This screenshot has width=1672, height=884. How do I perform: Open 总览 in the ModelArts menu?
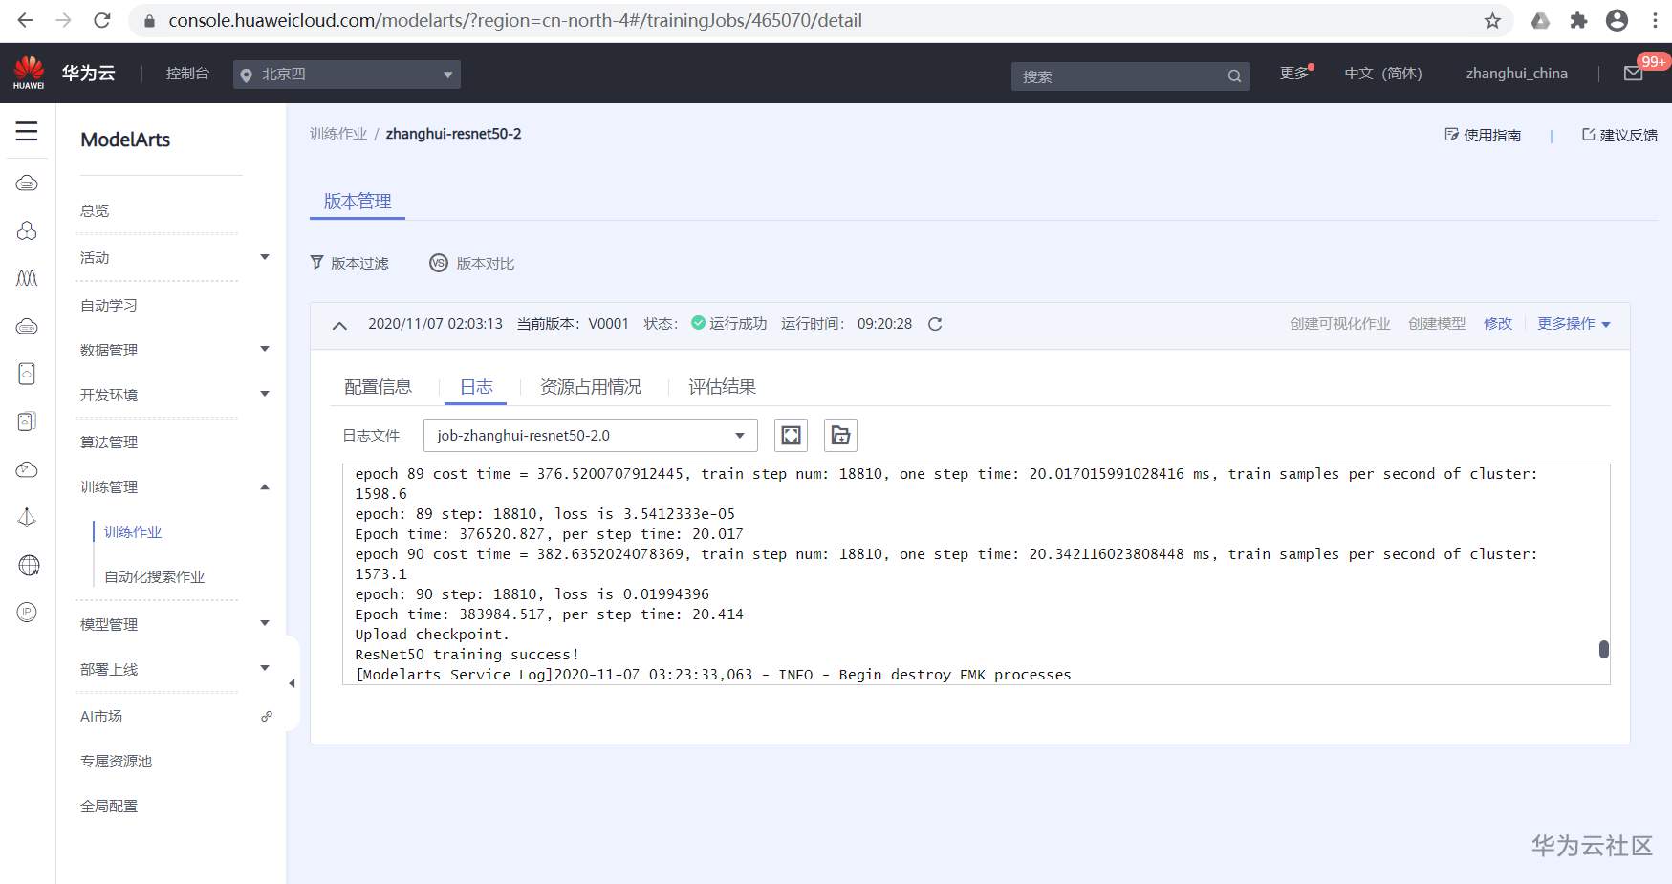coord(95,210)
